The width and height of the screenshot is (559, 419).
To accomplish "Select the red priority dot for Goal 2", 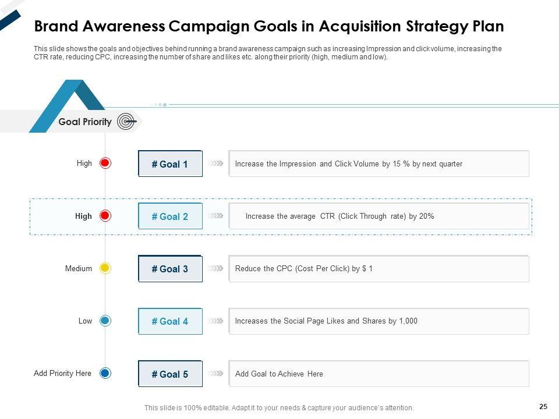I will (x=105, y=216).
